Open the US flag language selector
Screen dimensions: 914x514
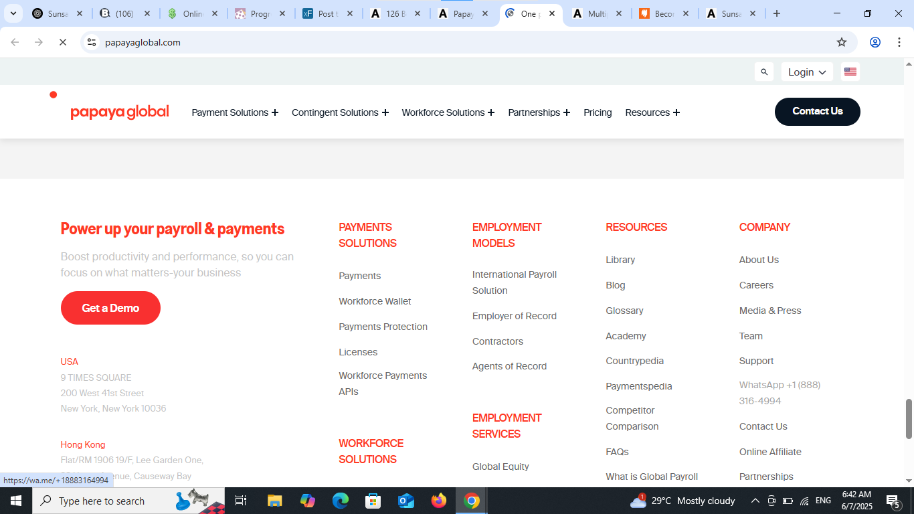(850, 72)
